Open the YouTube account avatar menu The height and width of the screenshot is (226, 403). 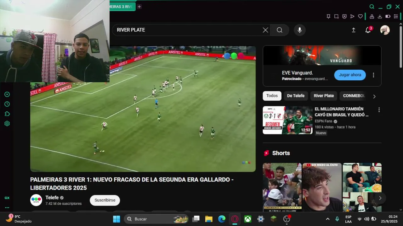[385, 30]
